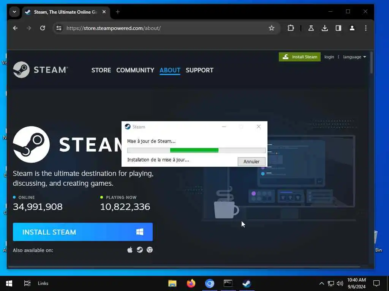Click the ONLINE count 34,991,908
Viewport: 389px width, 291px height.
click(x=38, y=207)
